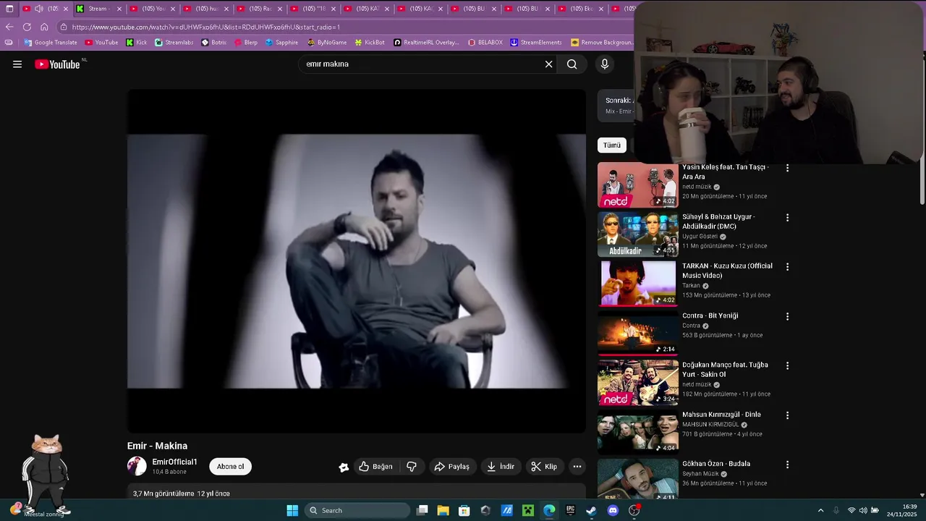Switch to the (105) Eku tab
The height and width of the screenshot is (521, 926).
click(x=580, y=9)
